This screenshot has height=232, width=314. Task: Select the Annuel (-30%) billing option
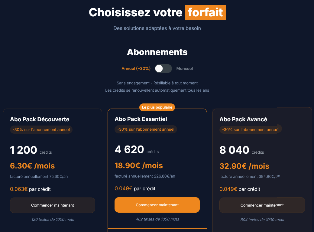136,68
